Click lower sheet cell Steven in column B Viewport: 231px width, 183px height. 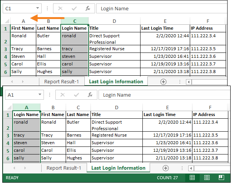click(x=53, y=143)
